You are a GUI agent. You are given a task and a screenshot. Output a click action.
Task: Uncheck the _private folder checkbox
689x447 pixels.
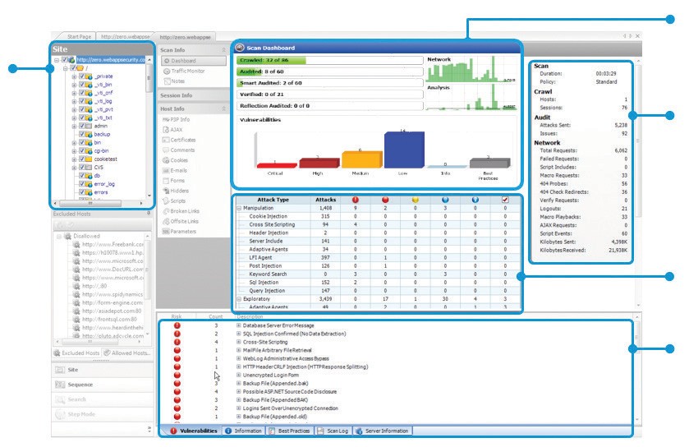pos(81,76)
